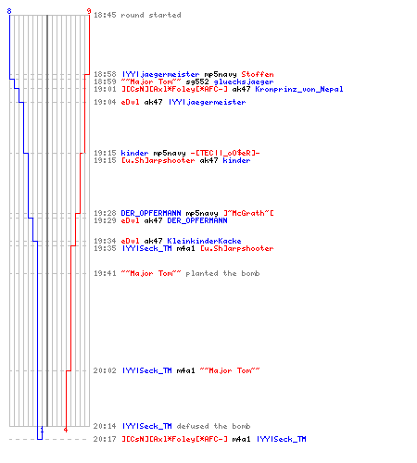The image size is (417, 463).
Task: Select DER_OPFERMANN in the 19:28 entry
Action: (x=151, y=213)
